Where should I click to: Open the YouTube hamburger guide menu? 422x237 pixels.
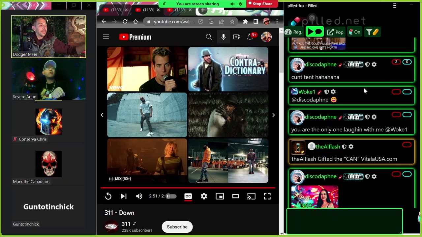(x=106, y=37)
